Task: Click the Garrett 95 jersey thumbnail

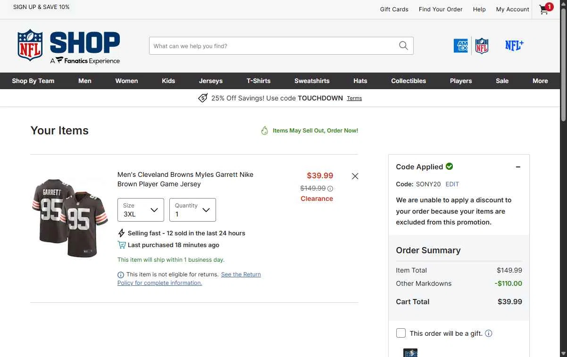Action: [x=70, y=218]
